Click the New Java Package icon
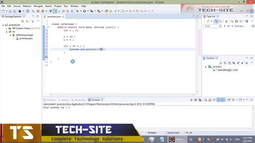Viewport: 255px width, 143px height. pyautogui.click(x=38, y=11)
